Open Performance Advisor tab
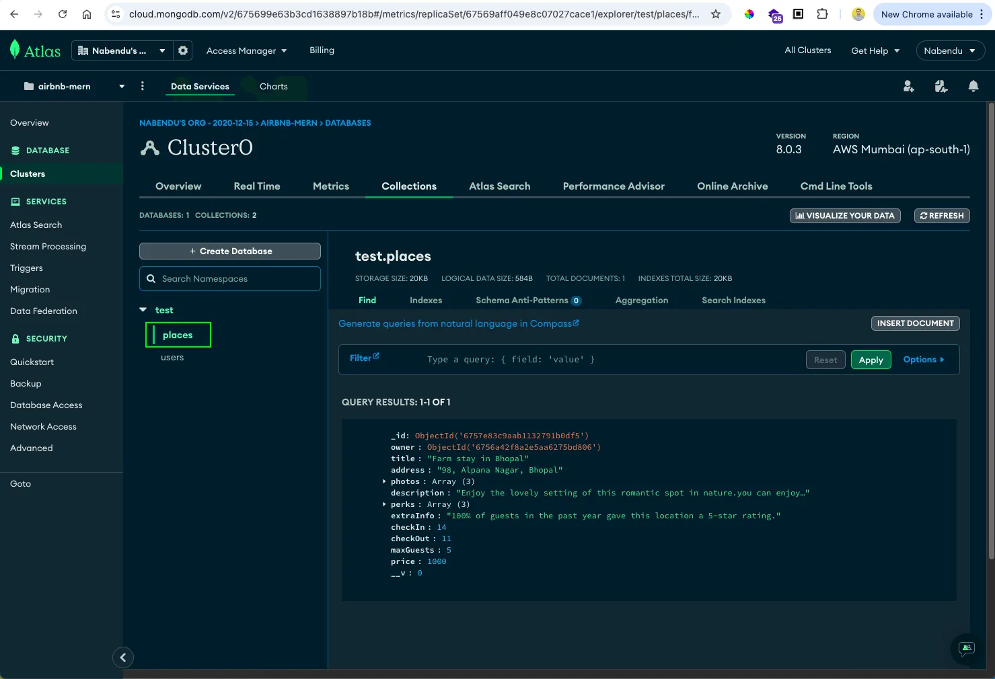The width and height of the screenshot is (995, 679). click(614, 186)
